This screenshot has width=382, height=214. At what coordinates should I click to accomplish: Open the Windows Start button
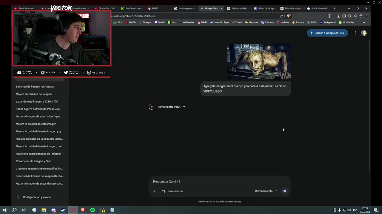pos(4,210)
